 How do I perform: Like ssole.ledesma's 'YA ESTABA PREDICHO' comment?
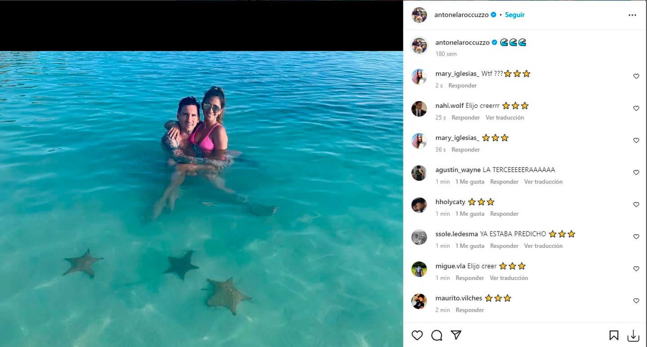(636, 236)
